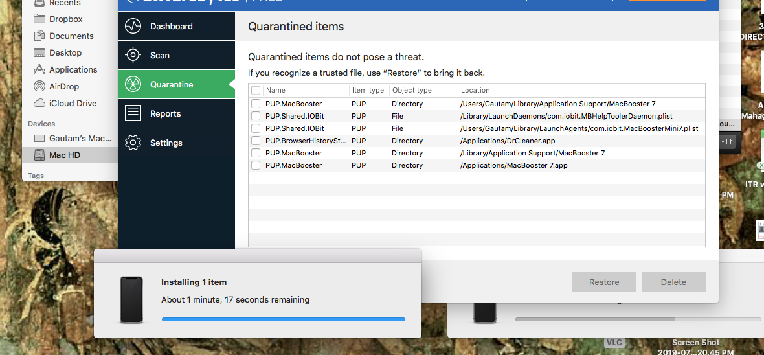Click the Documents icon in the Finder sidebar

[39, 36]
